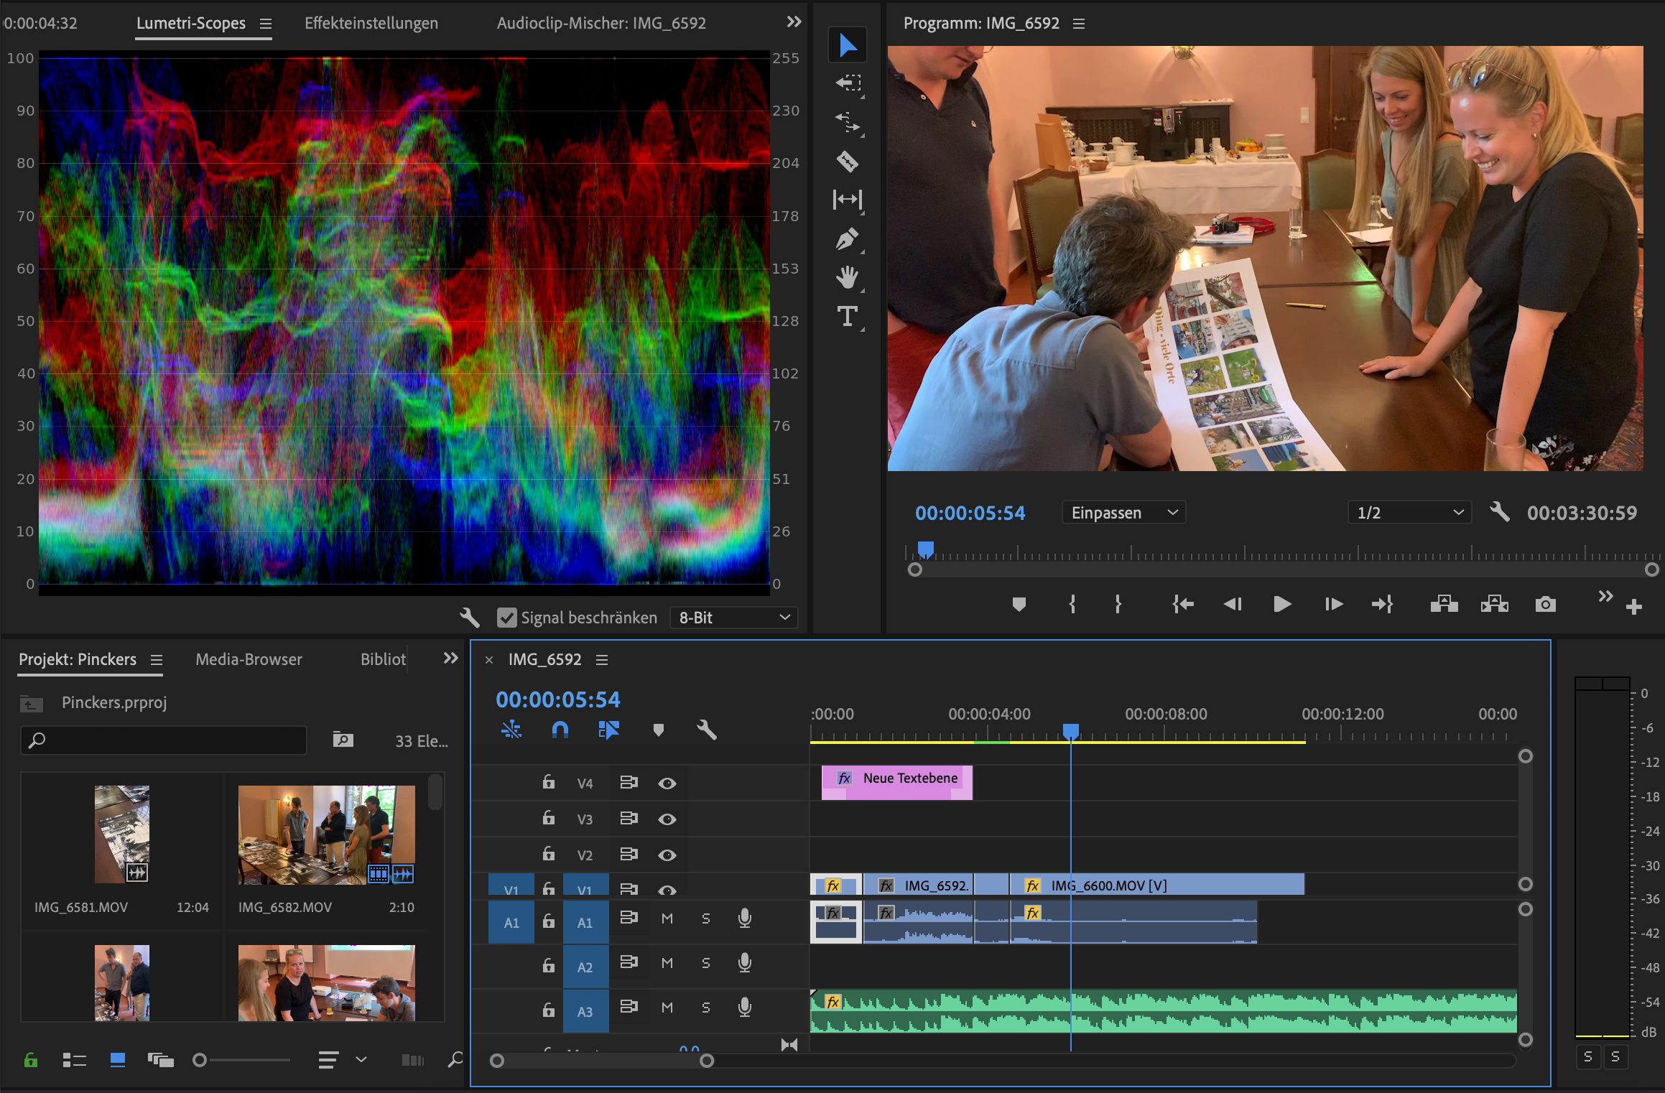Switch to Media-Browser tab
Viewport: 1665px width, 1093px height.
coord(249,659)
